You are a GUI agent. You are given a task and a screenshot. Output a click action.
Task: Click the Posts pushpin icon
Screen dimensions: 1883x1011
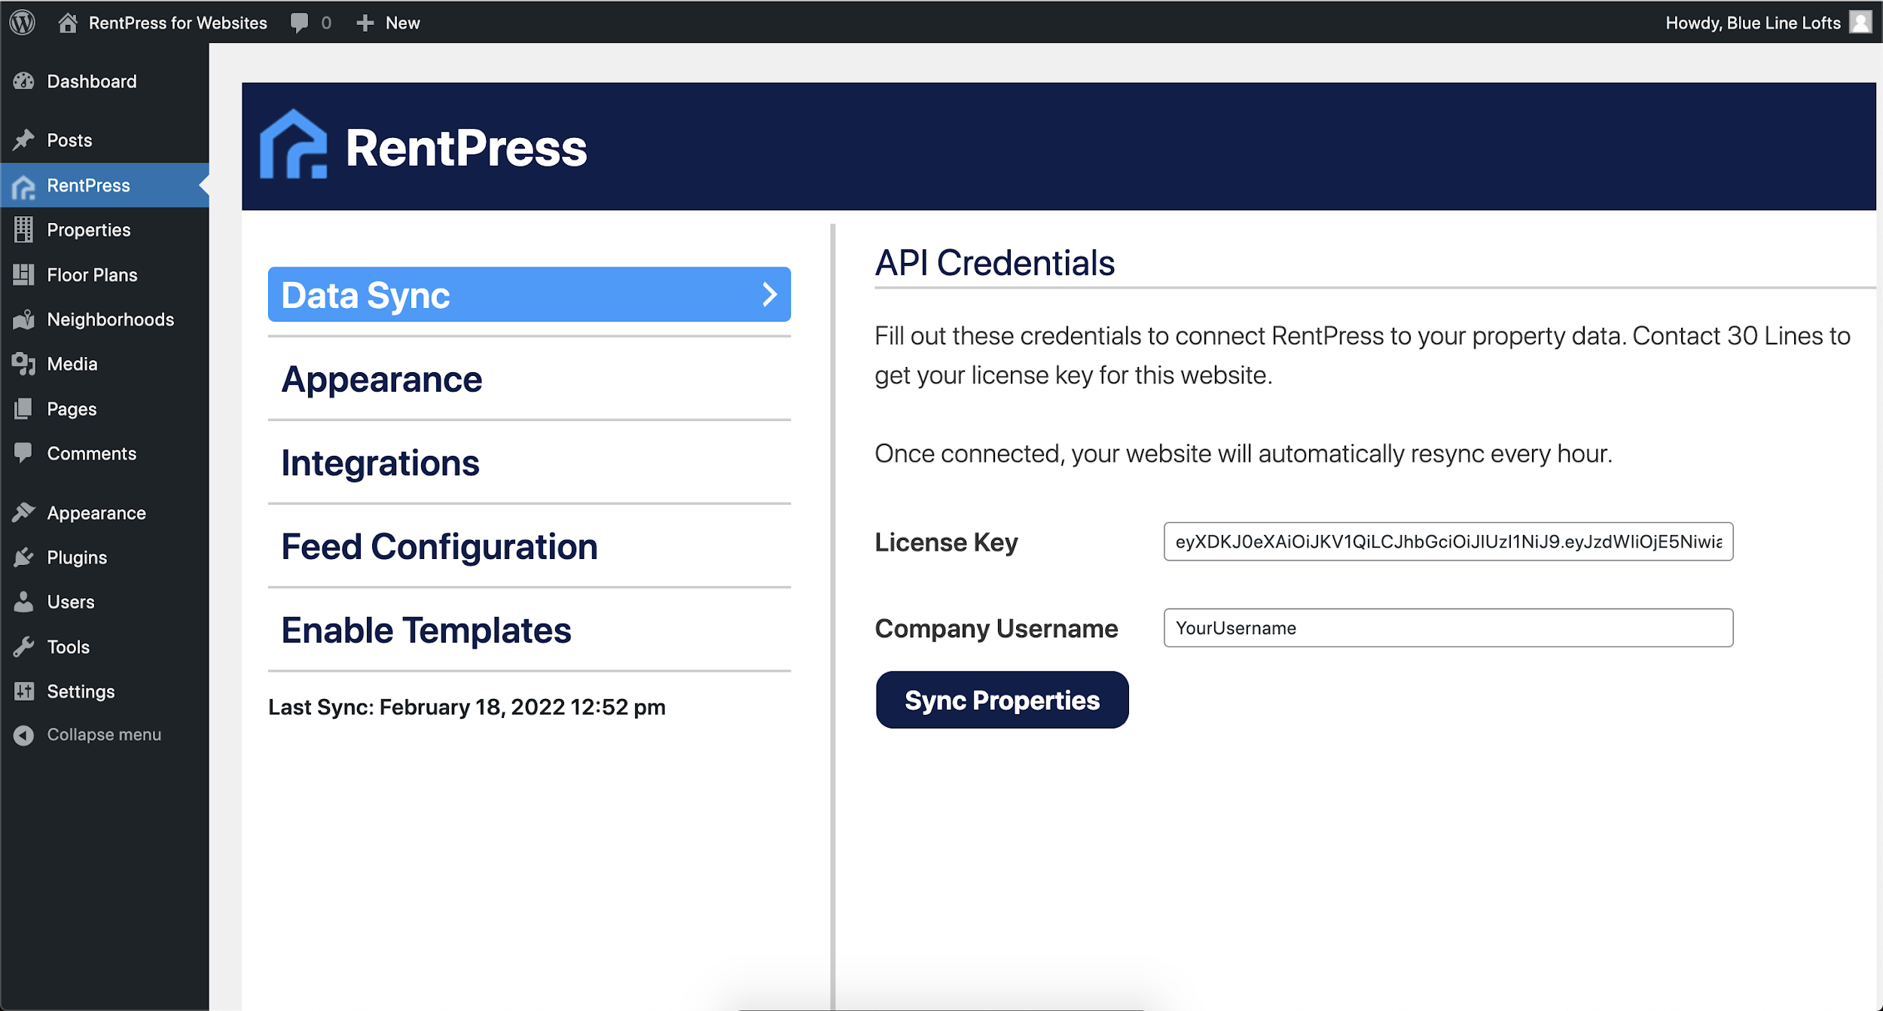[x=23, y=140]
